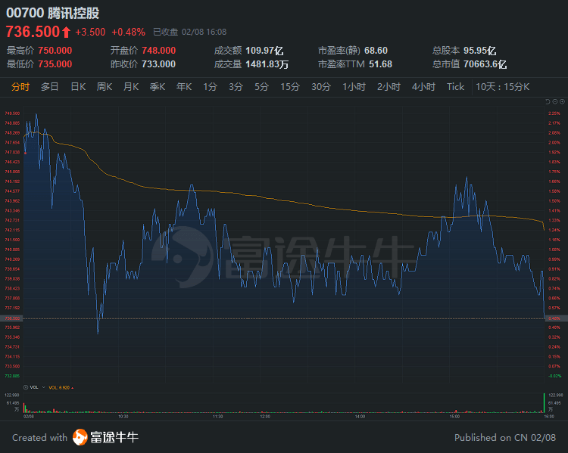Image resolution: width=568 pixels, height=453 pixels.
Task: Click the chart zoom-out minus icon
Action: pyautogui.click(x=555, y=101)
